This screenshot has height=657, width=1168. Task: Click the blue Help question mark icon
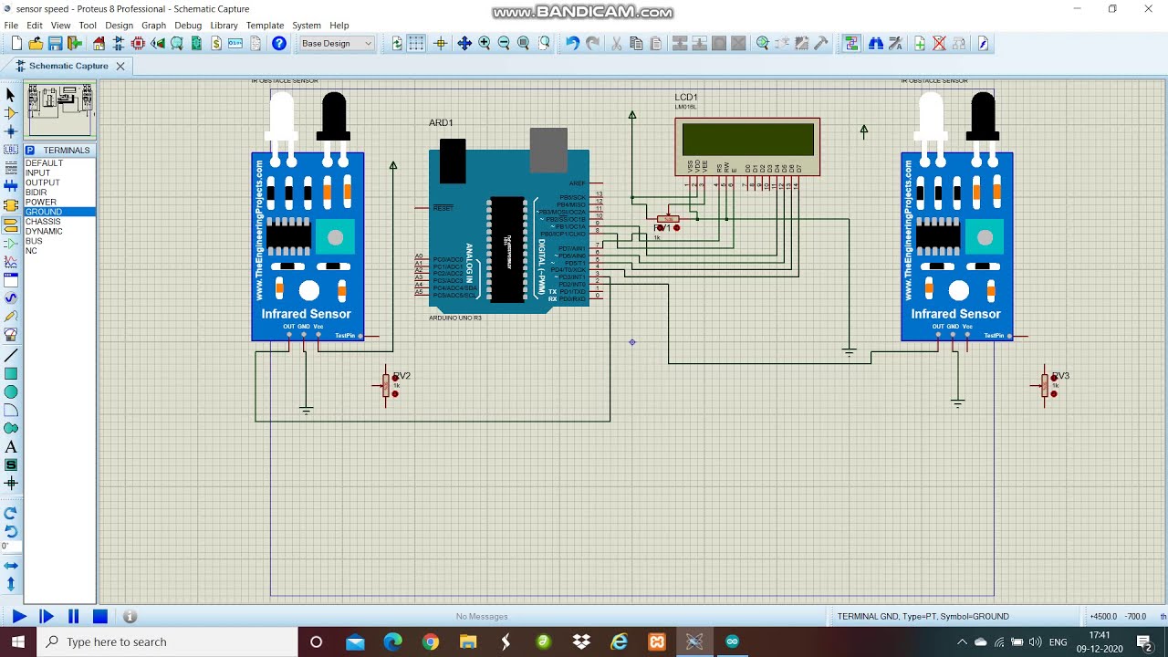[279, 44]
